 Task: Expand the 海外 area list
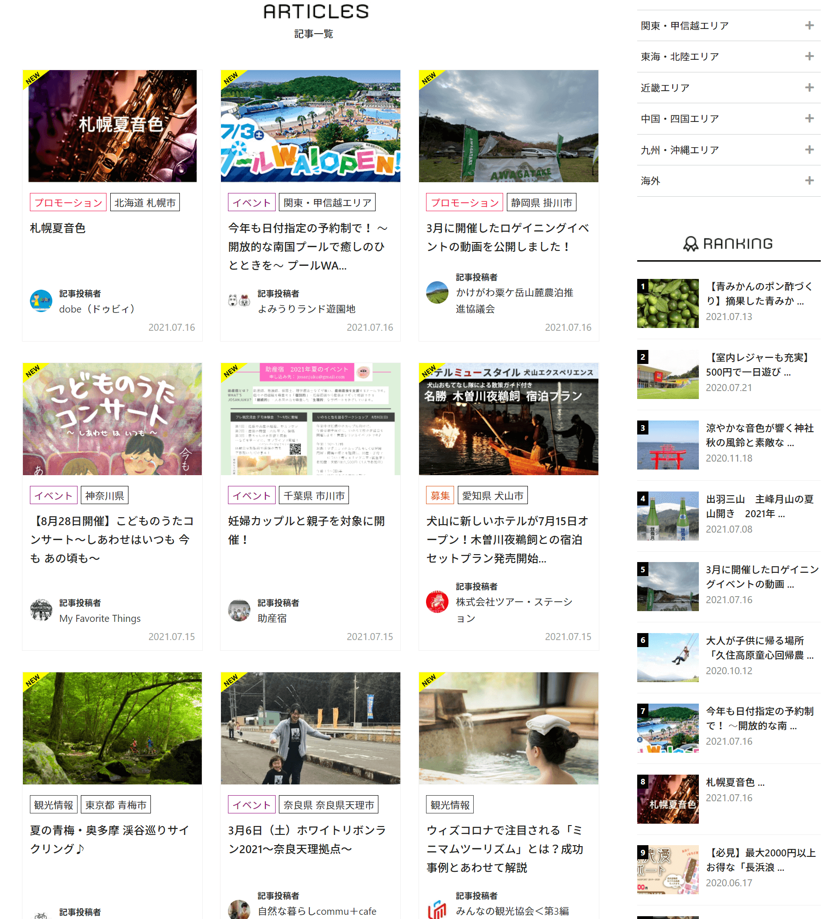pyautogui.click(x=809, y=181)
